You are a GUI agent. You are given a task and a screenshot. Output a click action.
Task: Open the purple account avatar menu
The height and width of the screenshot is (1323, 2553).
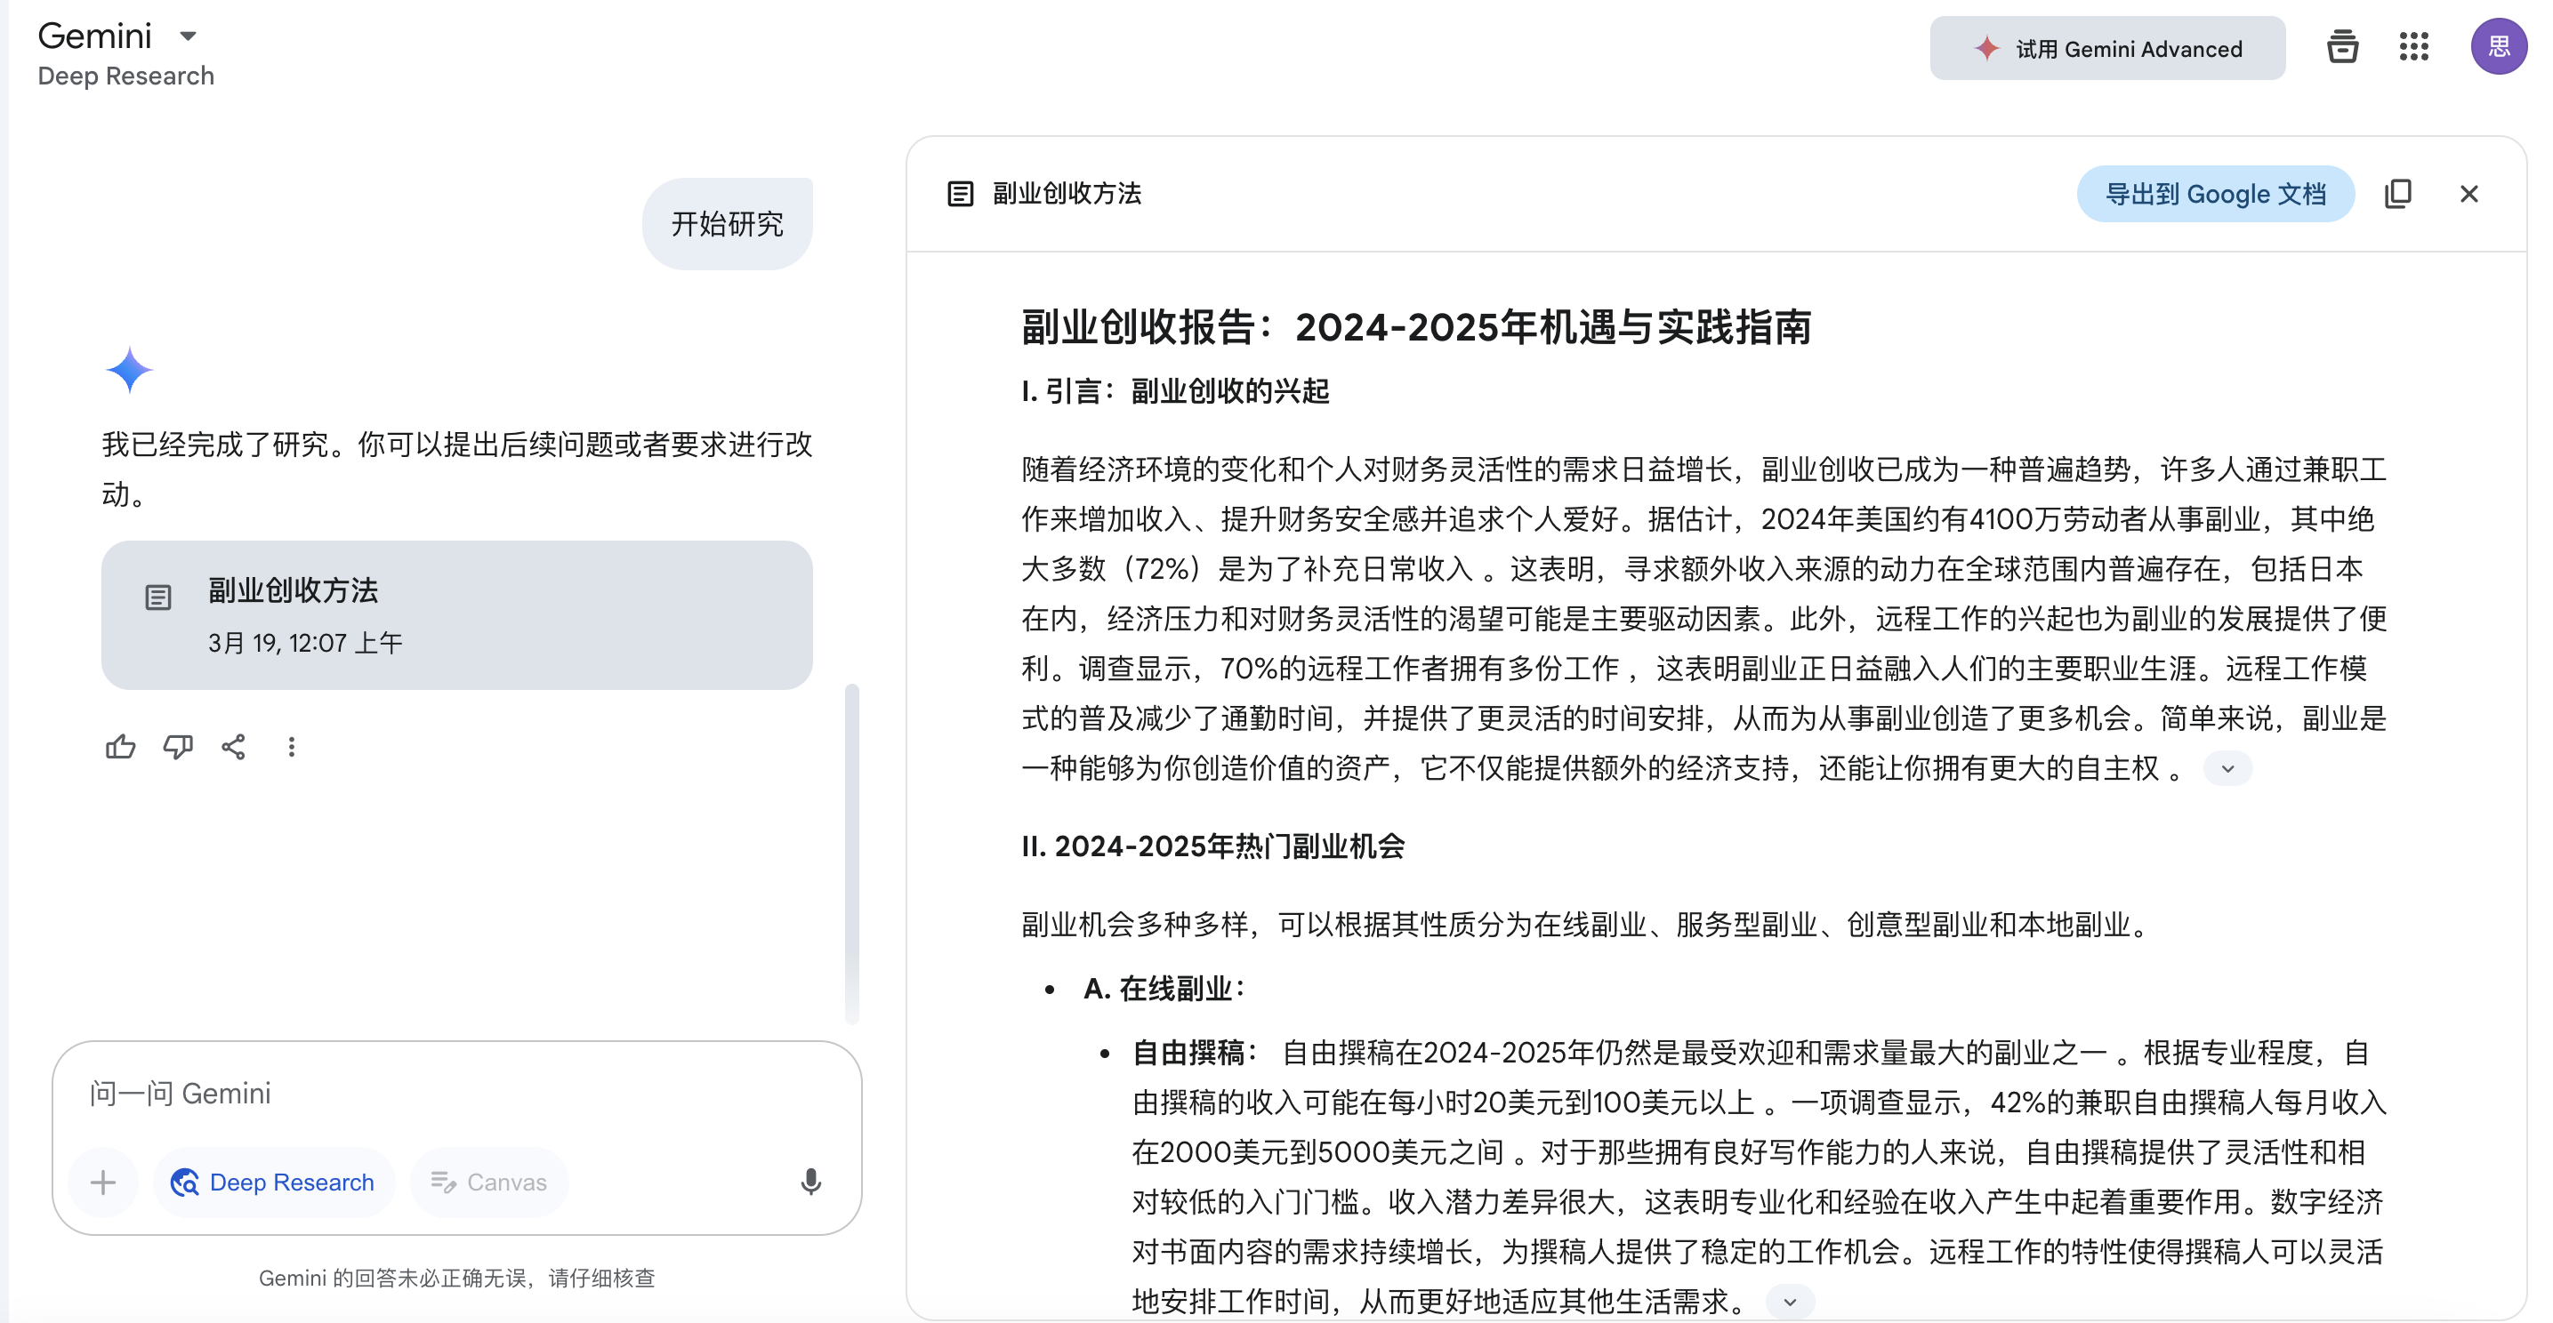(2498, 46)
